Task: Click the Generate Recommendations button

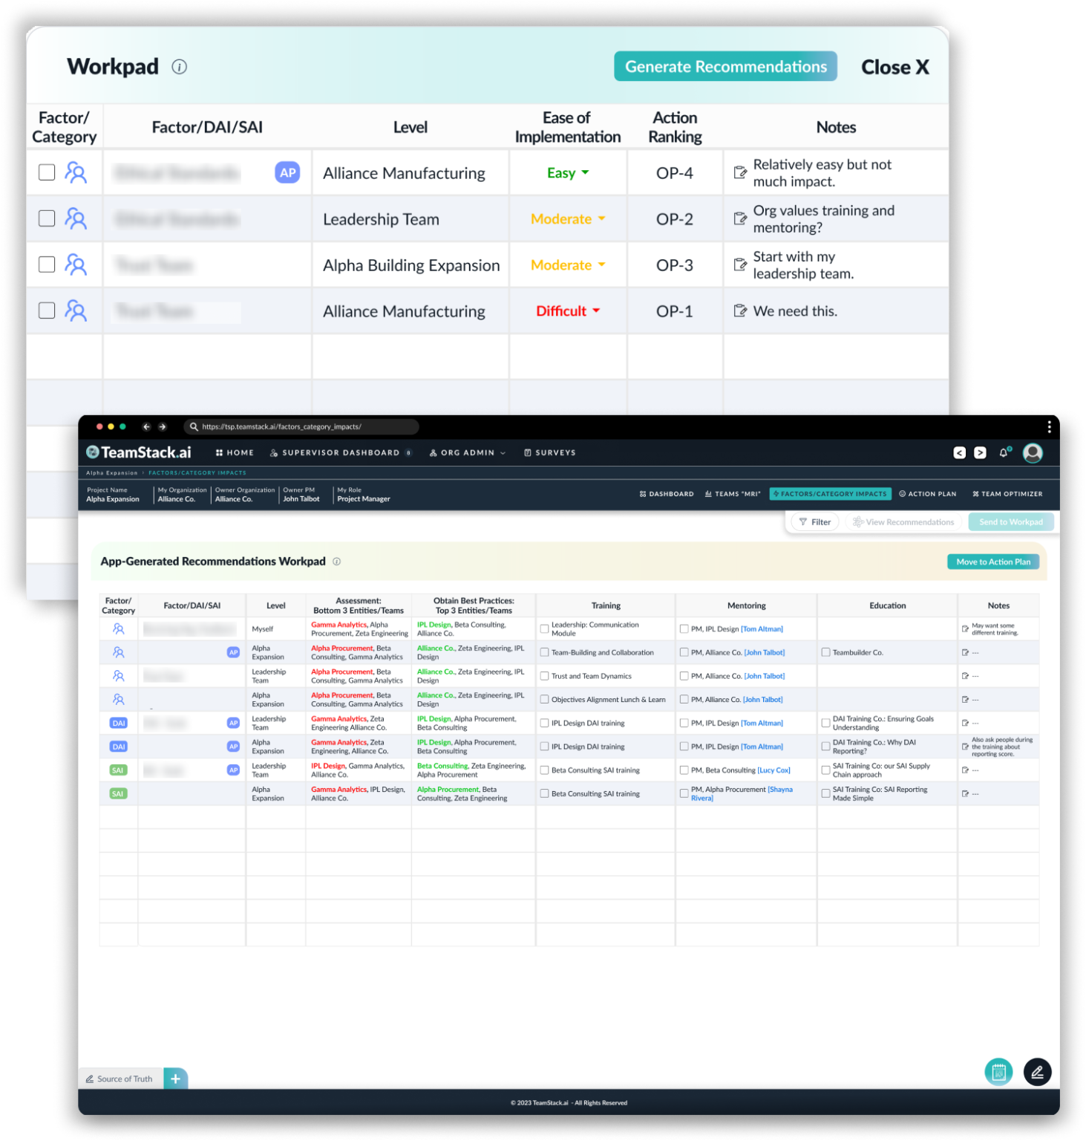Action: 725,67
